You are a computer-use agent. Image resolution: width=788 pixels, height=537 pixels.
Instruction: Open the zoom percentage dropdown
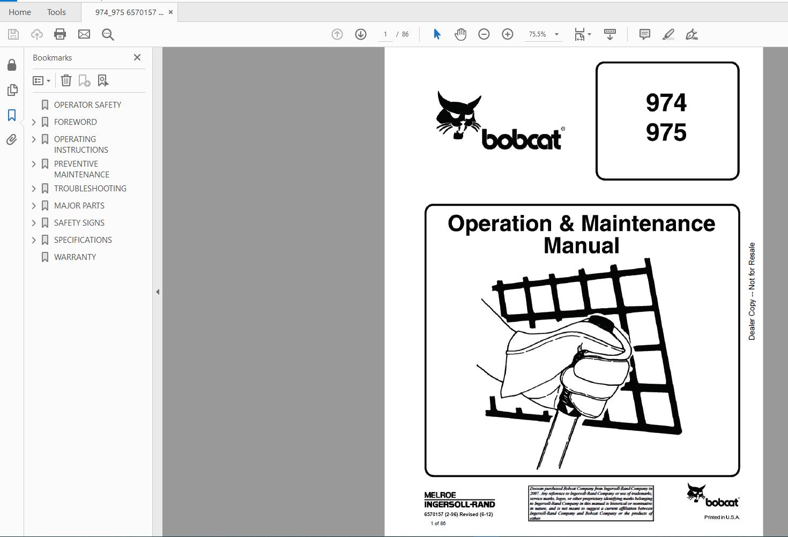click(556, 34)
